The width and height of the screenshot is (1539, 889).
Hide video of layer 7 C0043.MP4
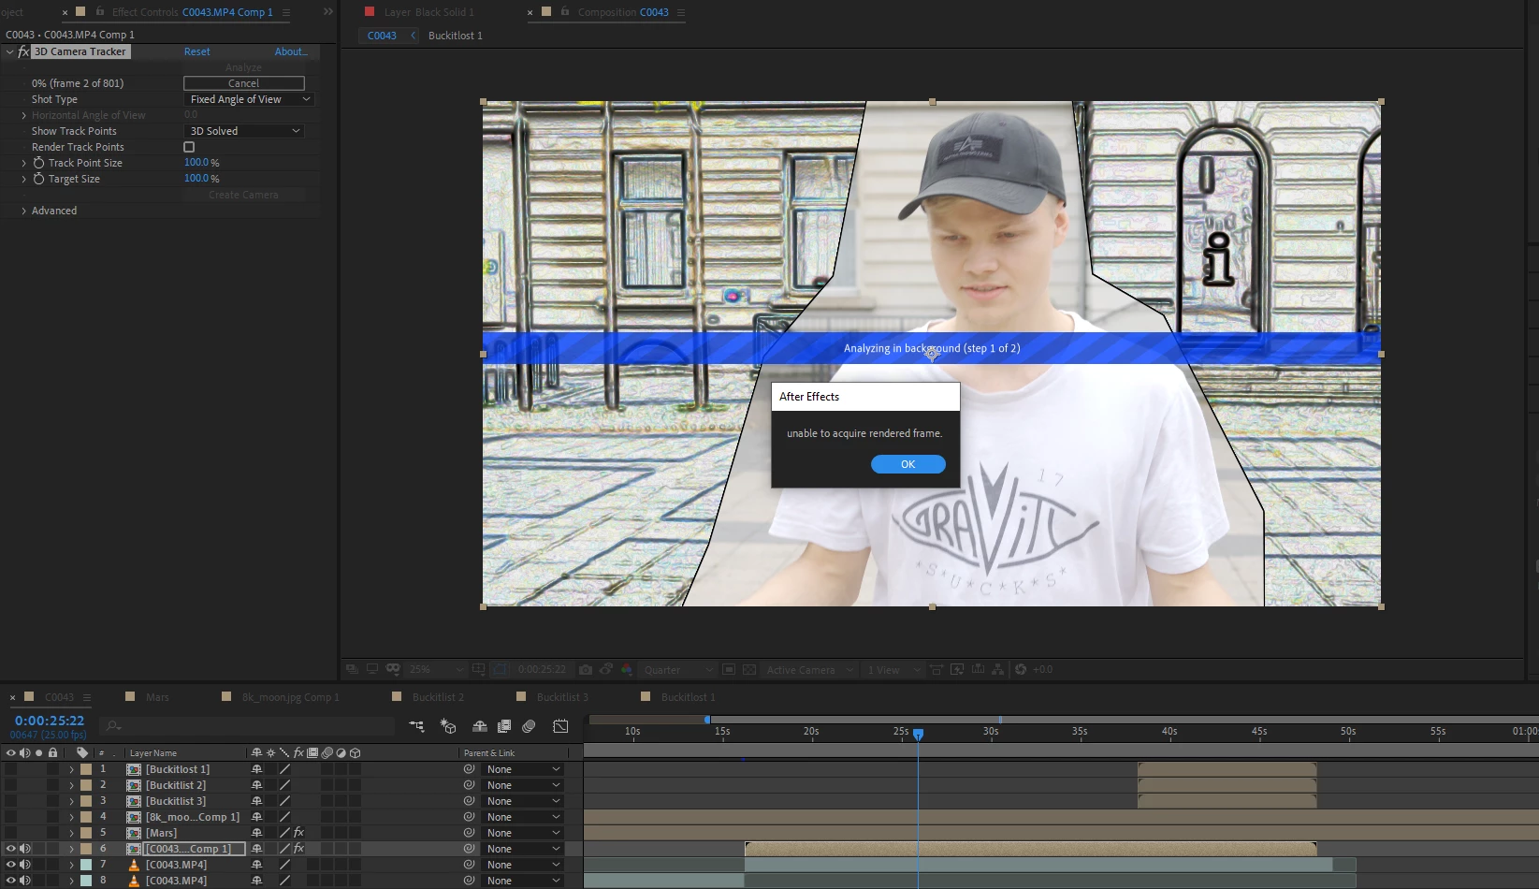pyautogui.click(x=10, y=865)
